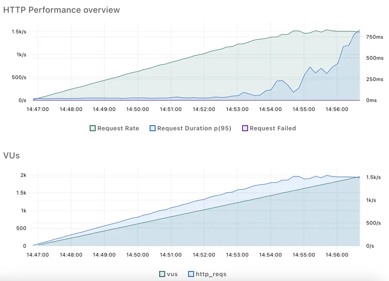
Task: Toggle the http_reqs legend swatch
Action: tap(191, 274)
